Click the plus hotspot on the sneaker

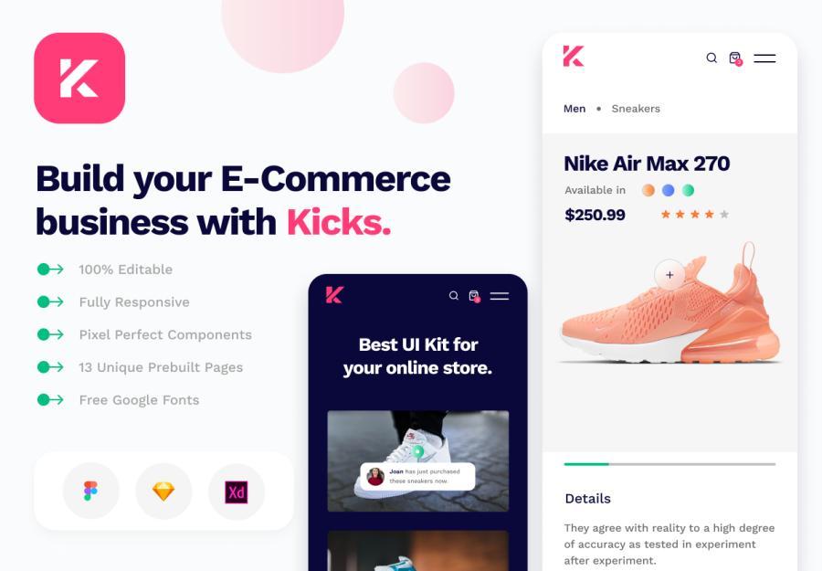(669, 275)
